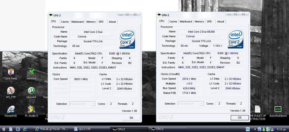Open the PowerDVD desktop shortcut
Screen dimensions: 289x132
tap(11, 111)
